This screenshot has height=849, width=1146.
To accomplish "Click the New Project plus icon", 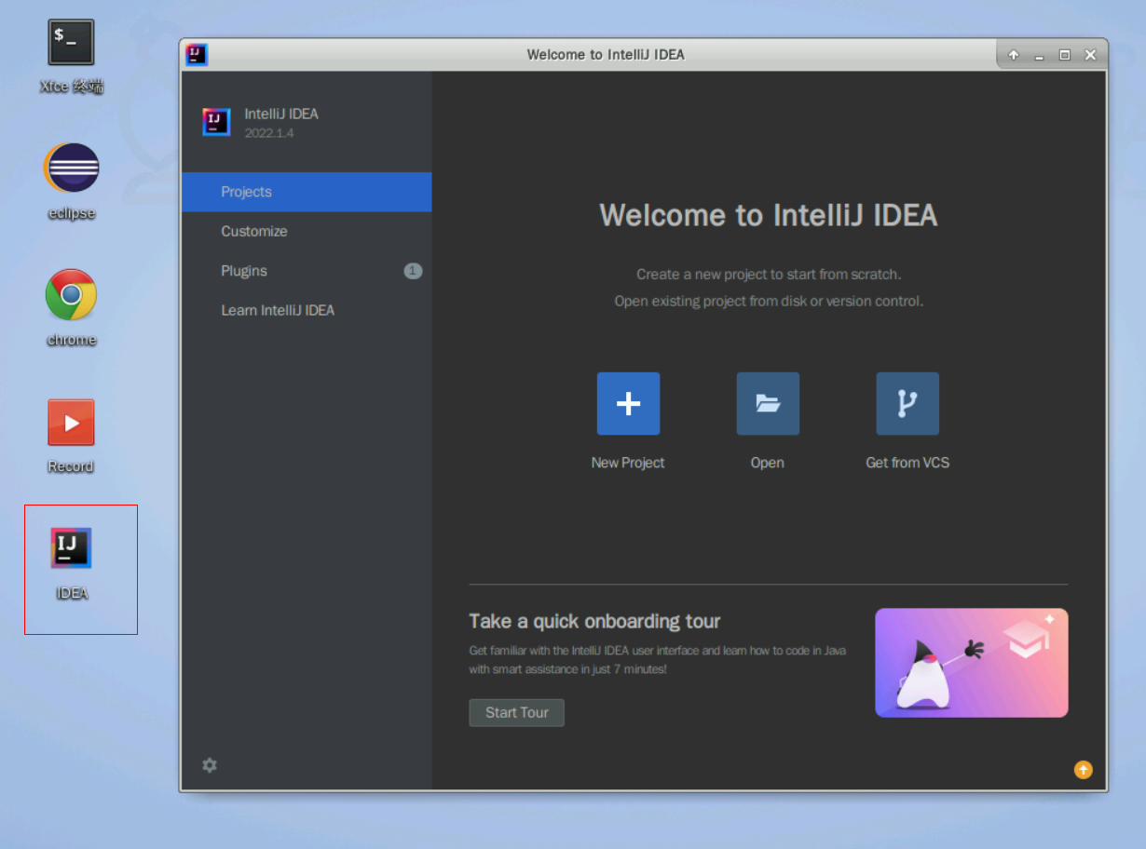I will coord(628,403).
